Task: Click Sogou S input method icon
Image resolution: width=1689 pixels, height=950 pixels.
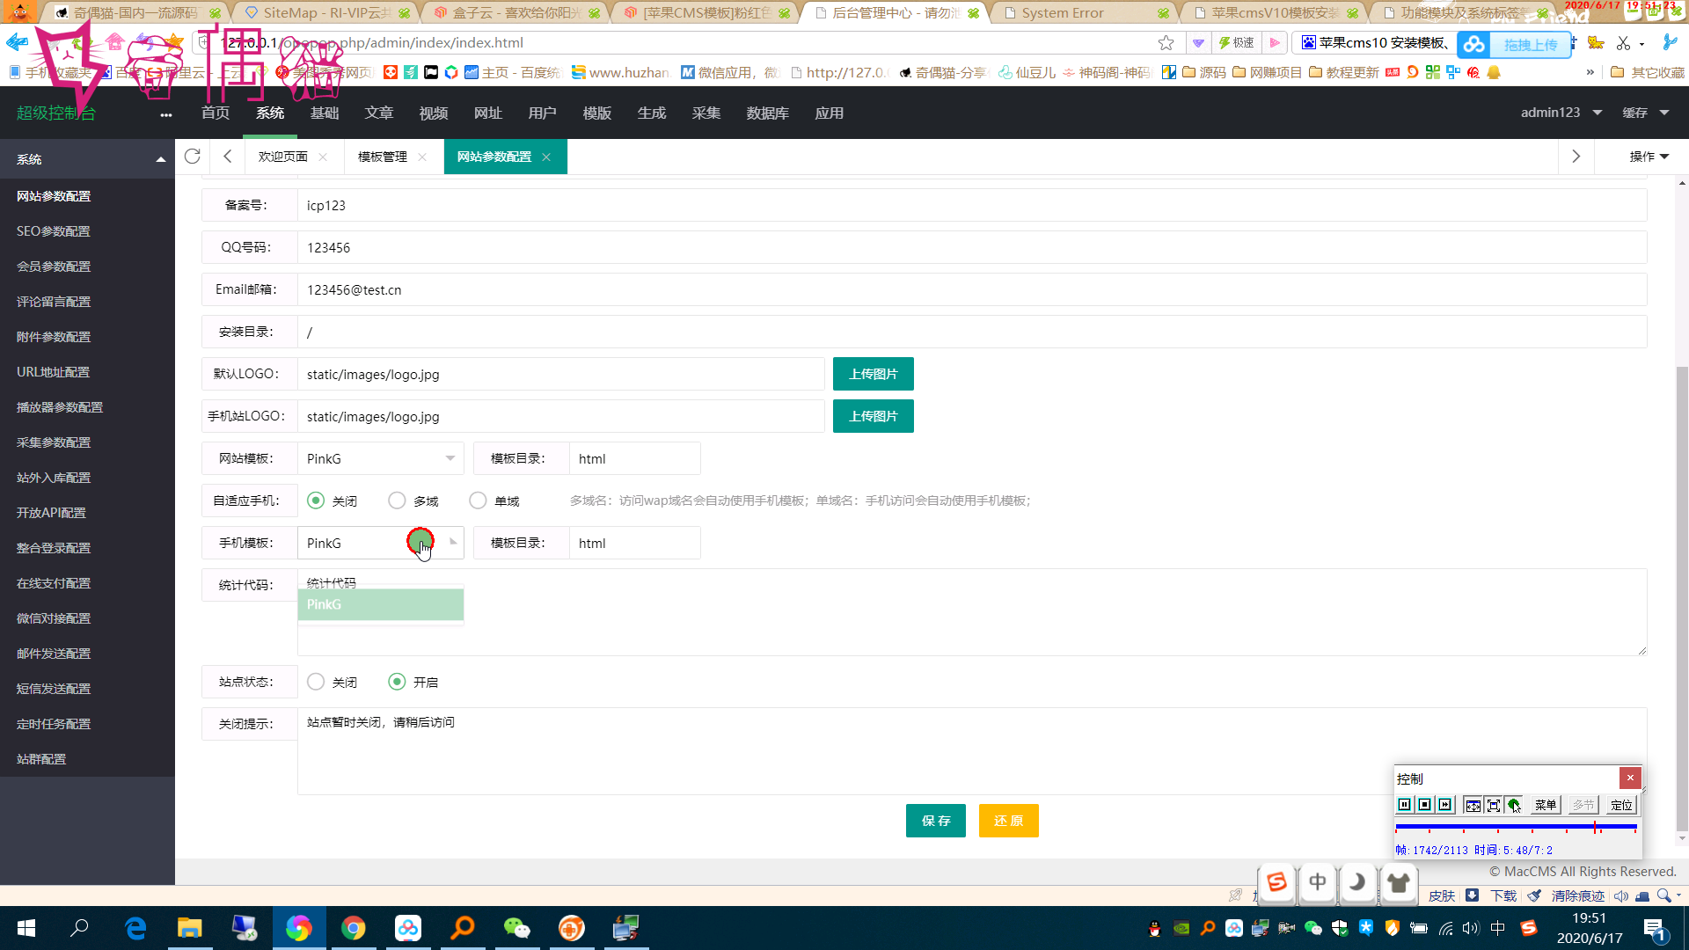Action: 1276,881
